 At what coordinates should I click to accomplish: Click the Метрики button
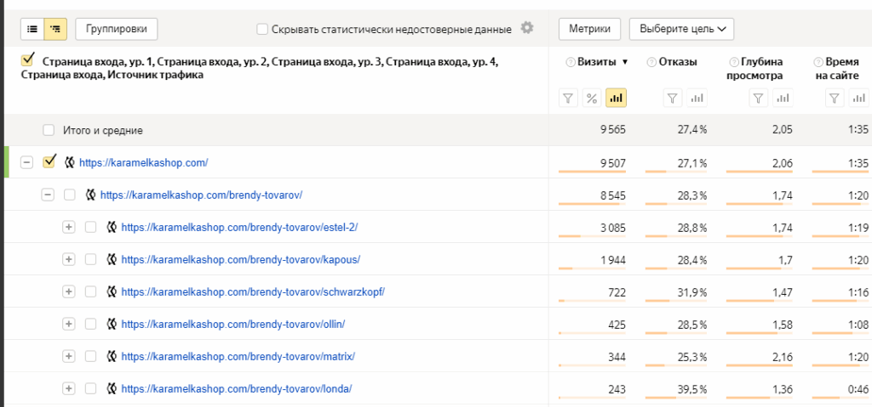(x=589, y=29)
